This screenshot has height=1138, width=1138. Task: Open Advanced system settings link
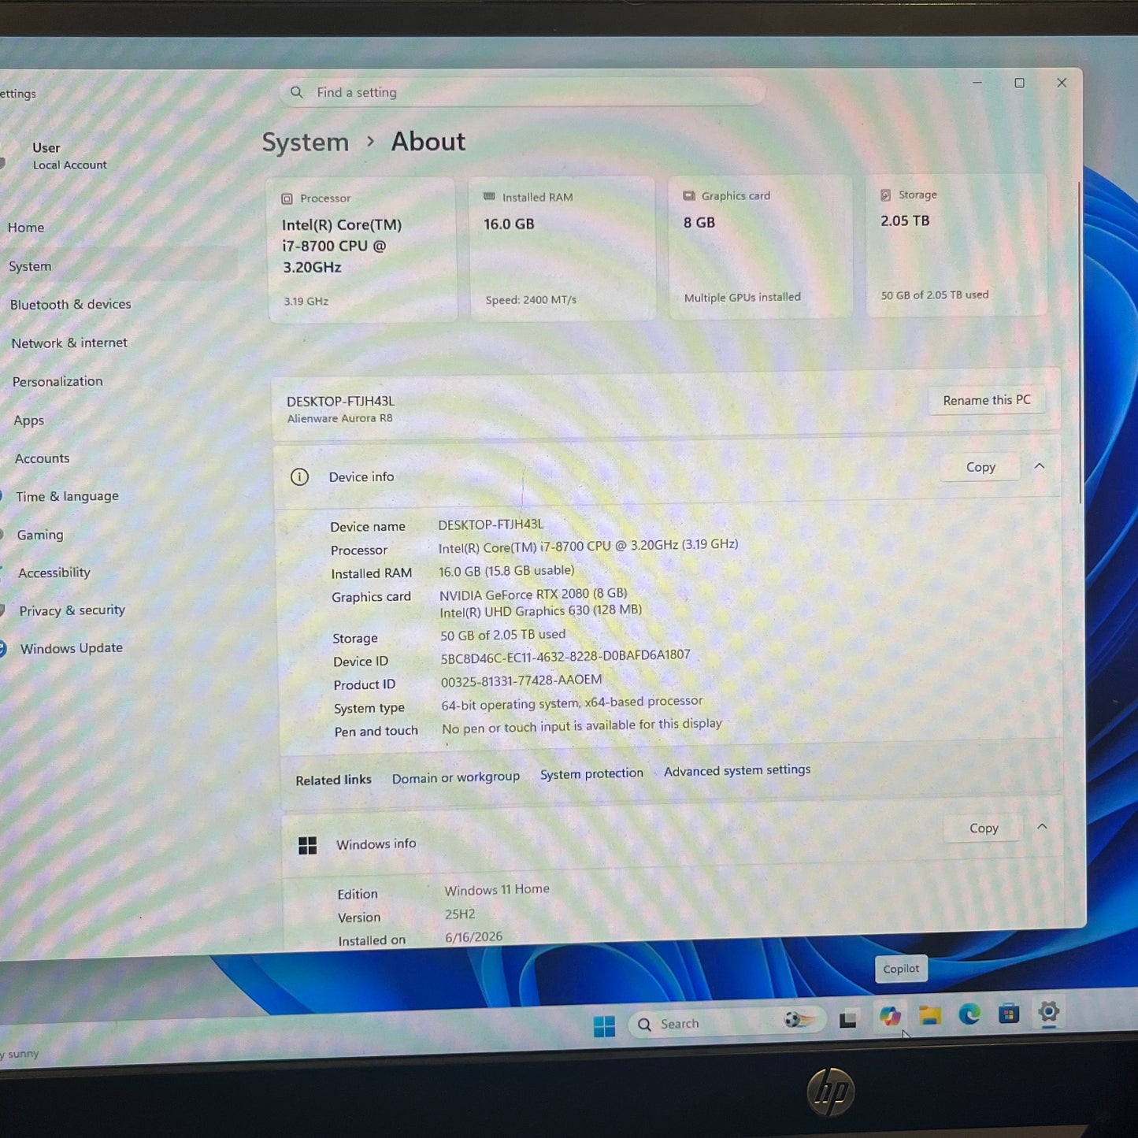coord(737,770)
